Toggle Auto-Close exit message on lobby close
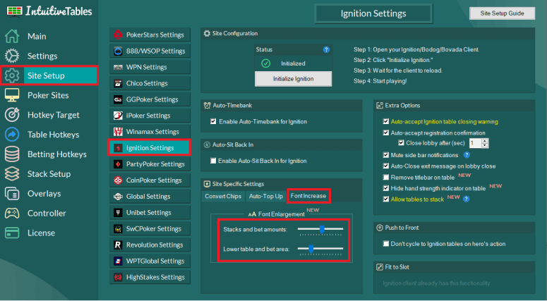Image resolution: width=547 pixels, height=301 pixels. tap(386, 166)
